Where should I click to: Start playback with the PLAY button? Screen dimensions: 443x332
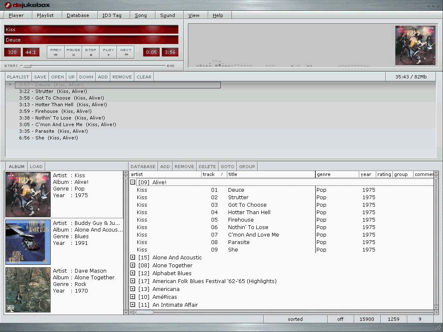[108, 52]
